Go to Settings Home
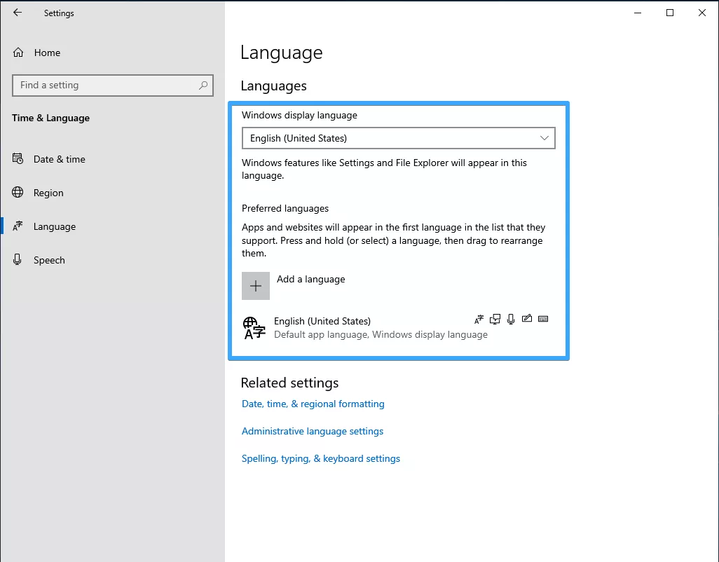719x562 pixels. click(x=47, y=53)
